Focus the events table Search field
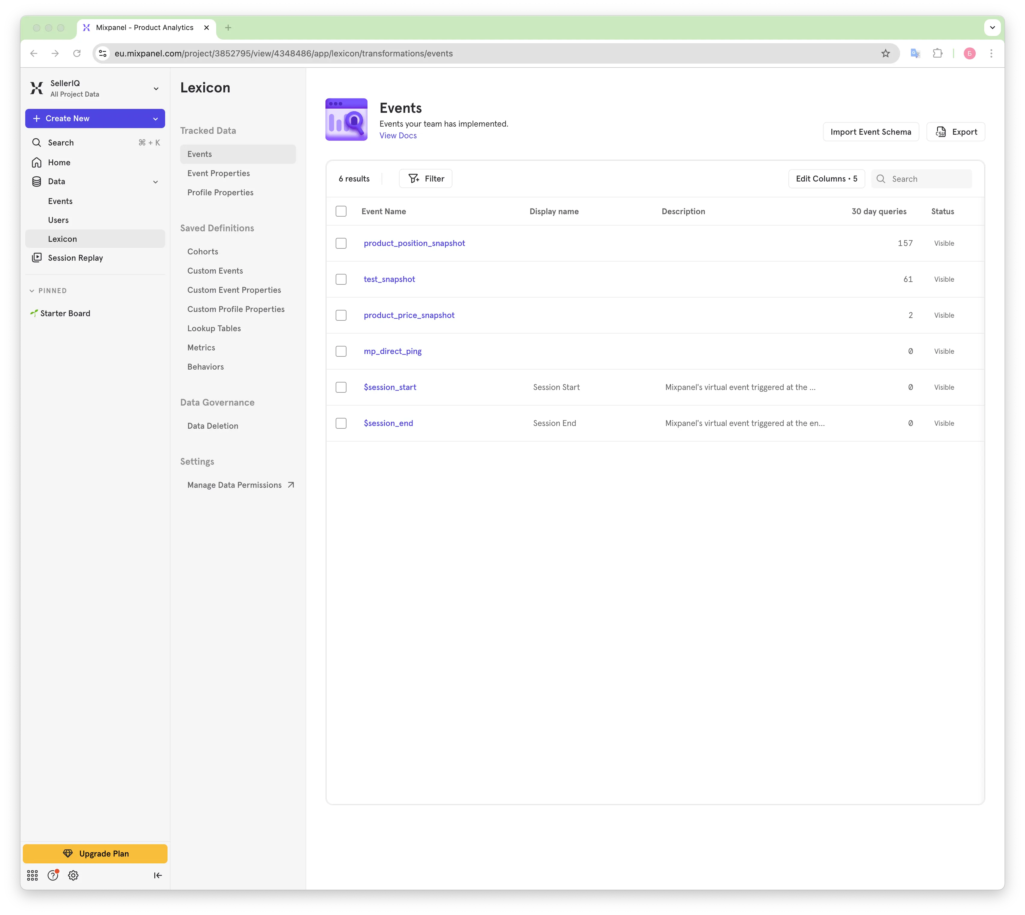The width and height of the screenshot is (1025, 915). click(921, 179)
